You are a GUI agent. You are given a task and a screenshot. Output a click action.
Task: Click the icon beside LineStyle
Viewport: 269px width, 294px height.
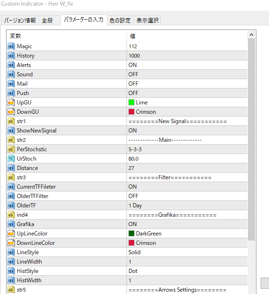(x=11, y=252)
